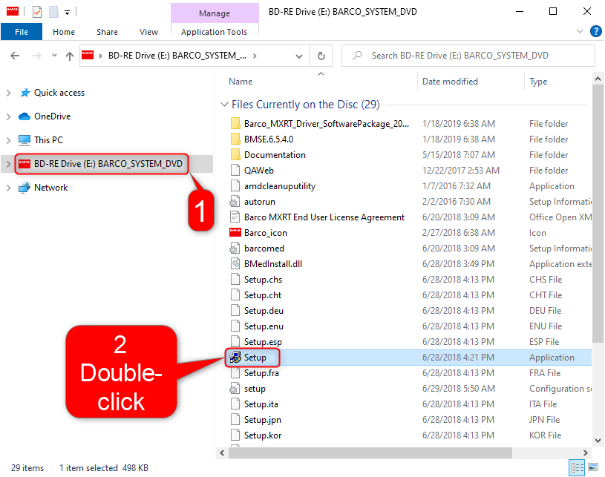
Task: Click the horizontal scrollbar right arrow
Action: coord(586,453)
